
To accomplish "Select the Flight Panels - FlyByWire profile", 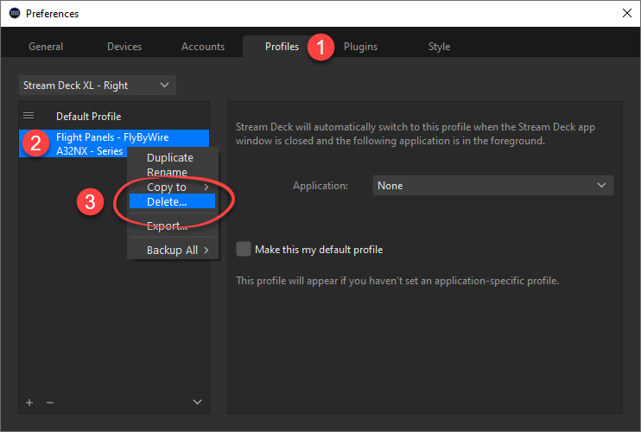I will coord(114,144).
